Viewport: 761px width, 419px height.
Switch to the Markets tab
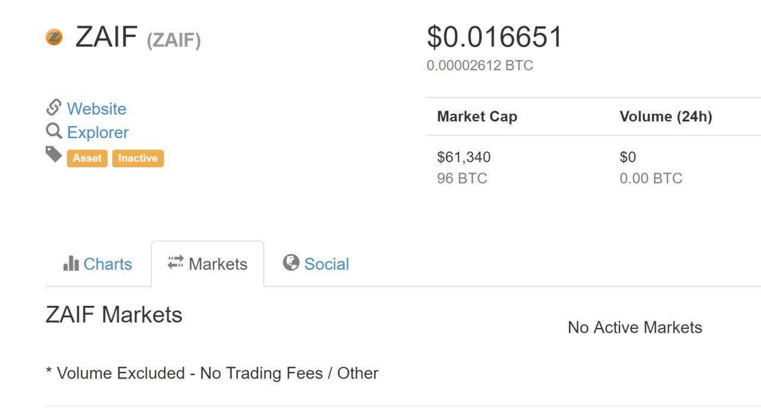click(207, 264)
